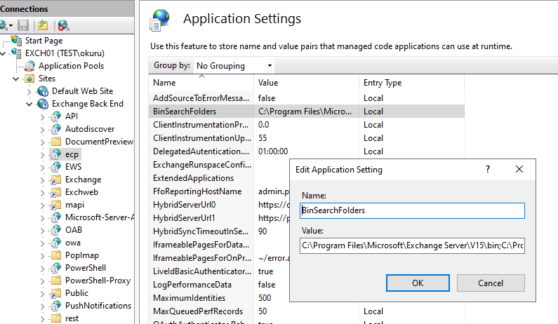Viewport: 558px width, 324px height.
Task: Click the Application Pools icon
Action: [30, 66]
